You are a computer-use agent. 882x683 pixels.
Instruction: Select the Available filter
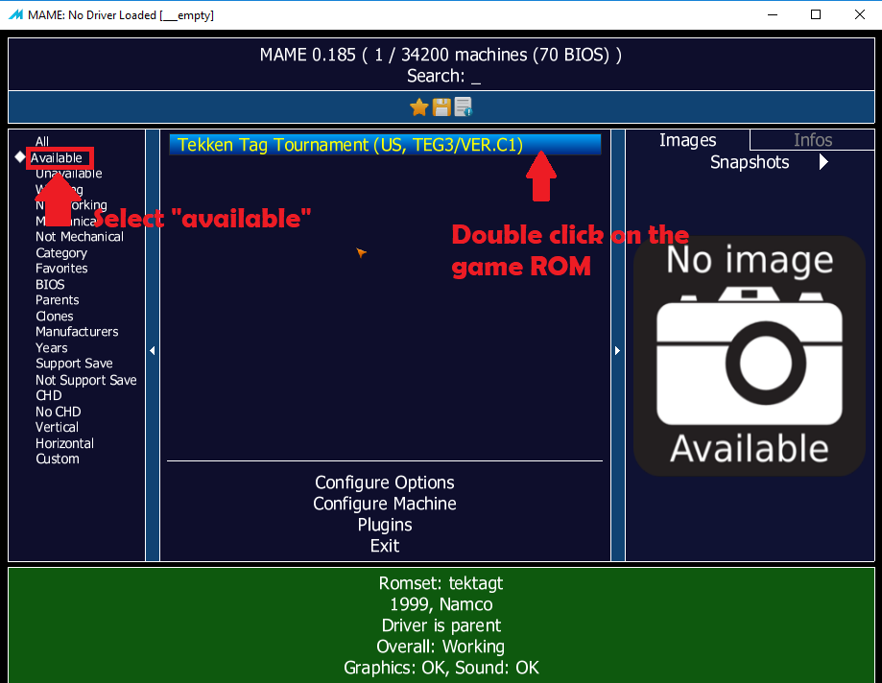click(x=59, y=156)
